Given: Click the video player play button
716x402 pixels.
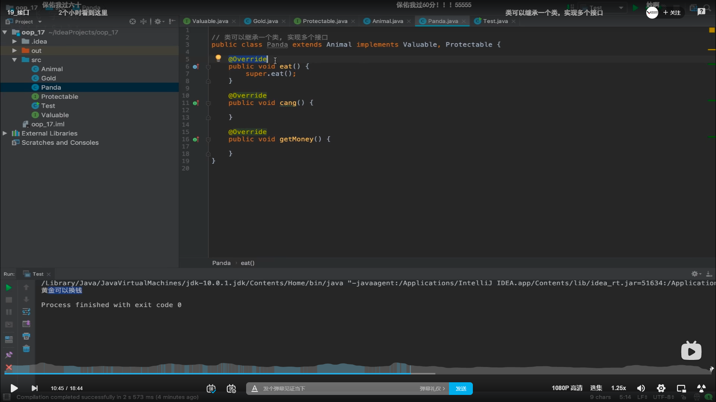Looking at the screenshot, I should tap(14, 388).
